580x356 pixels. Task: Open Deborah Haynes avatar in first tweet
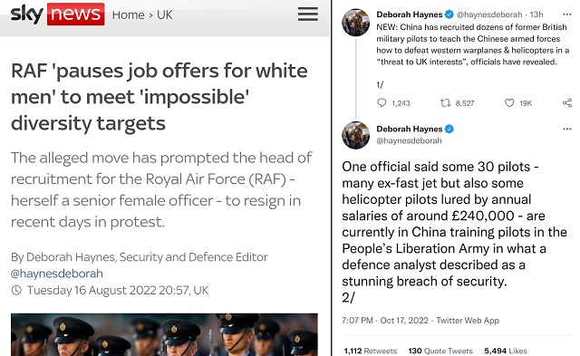click(355, 23)
